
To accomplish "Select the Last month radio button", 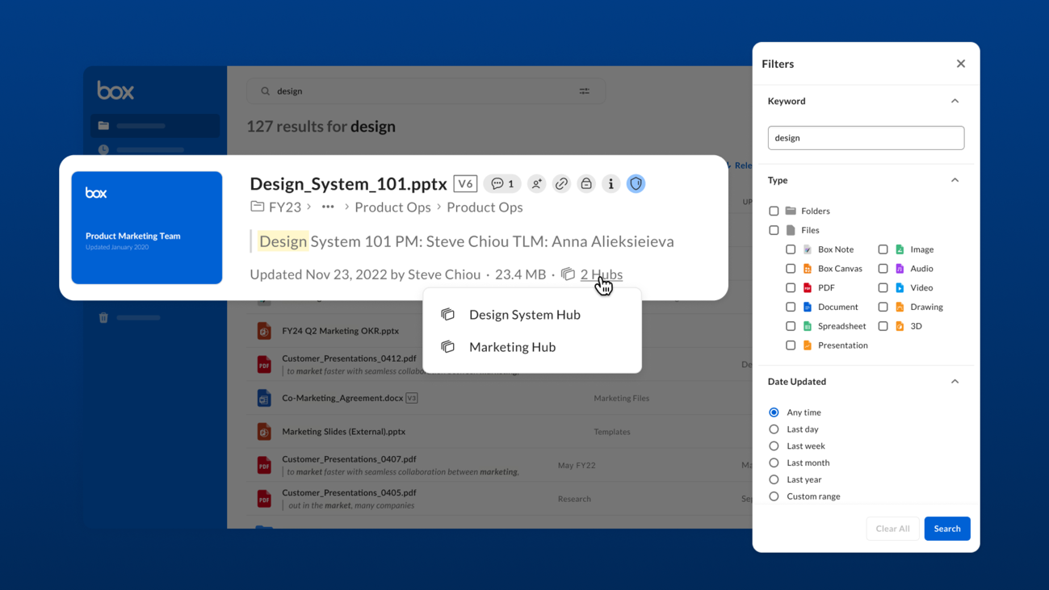I will coord(774,463).
